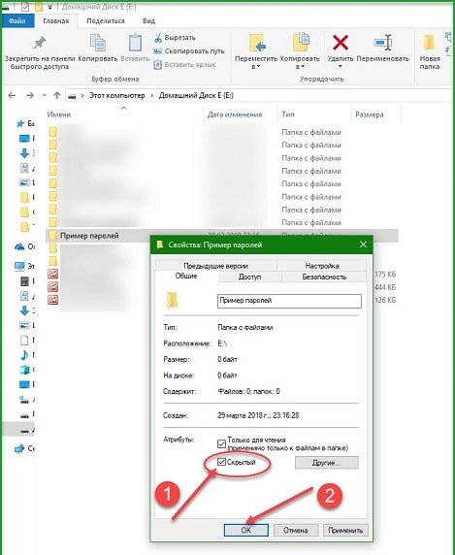Switch to the Поделиться ribbon tab
The image size is (455, 555).
(106, 21)
